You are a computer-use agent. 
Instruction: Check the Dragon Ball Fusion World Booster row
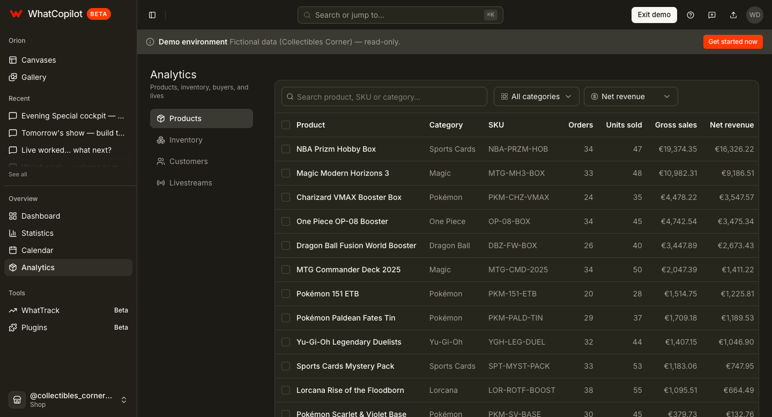286,245
